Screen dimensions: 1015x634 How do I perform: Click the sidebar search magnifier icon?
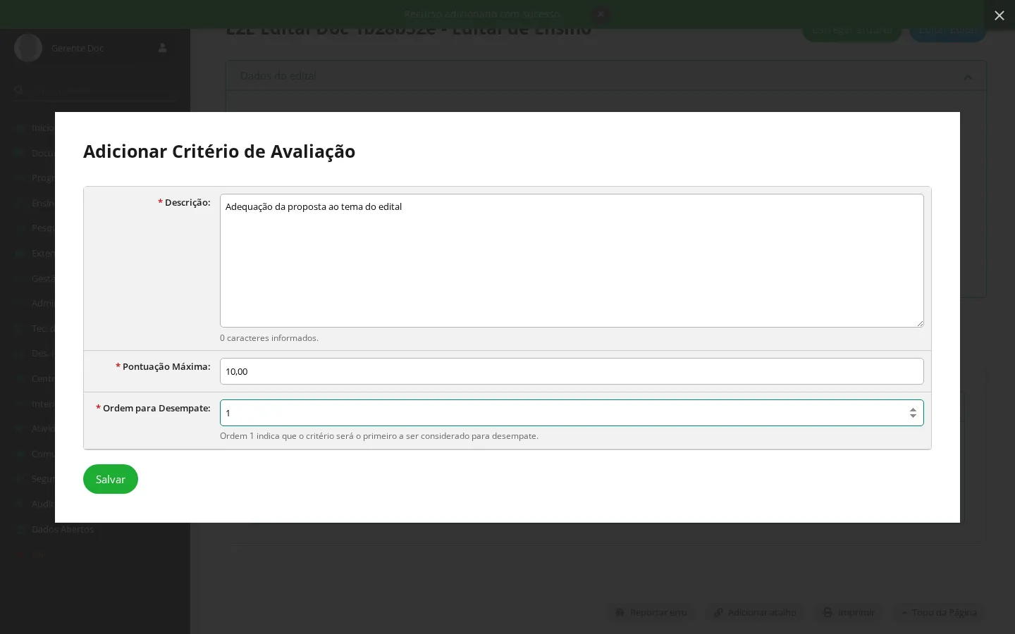(x=19, y=90)
